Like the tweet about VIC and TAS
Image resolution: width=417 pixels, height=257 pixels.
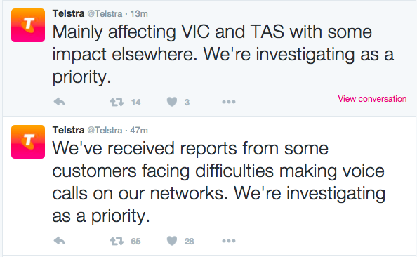[172, 102]
